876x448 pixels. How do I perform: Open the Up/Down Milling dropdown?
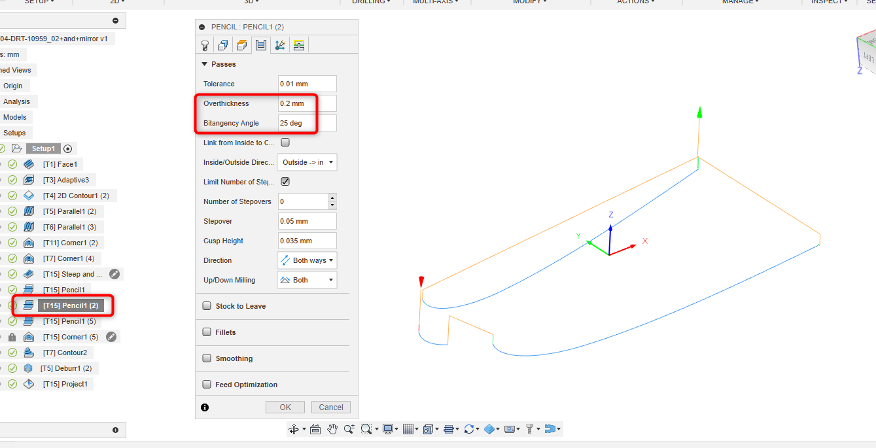point(307,279)
